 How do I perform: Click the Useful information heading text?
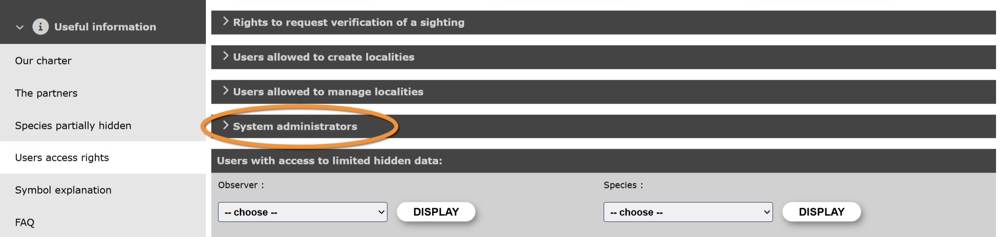[x=105, y=27]
